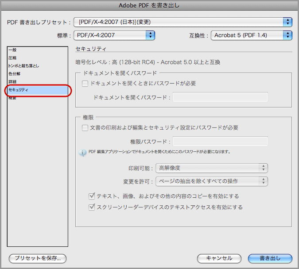Enable 文書の印刷および編集 password checkbox
299x269 pixels.
85,127
